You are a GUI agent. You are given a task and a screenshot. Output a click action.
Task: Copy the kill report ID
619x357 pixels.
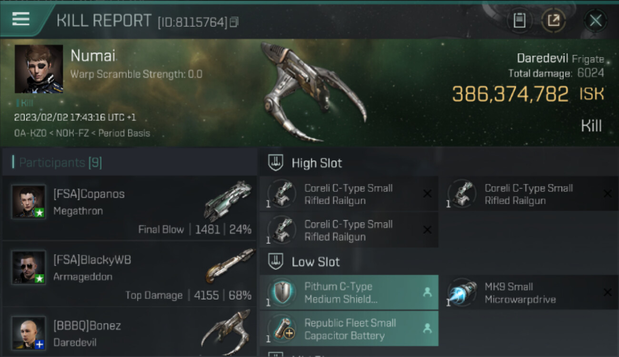point(234,22)
